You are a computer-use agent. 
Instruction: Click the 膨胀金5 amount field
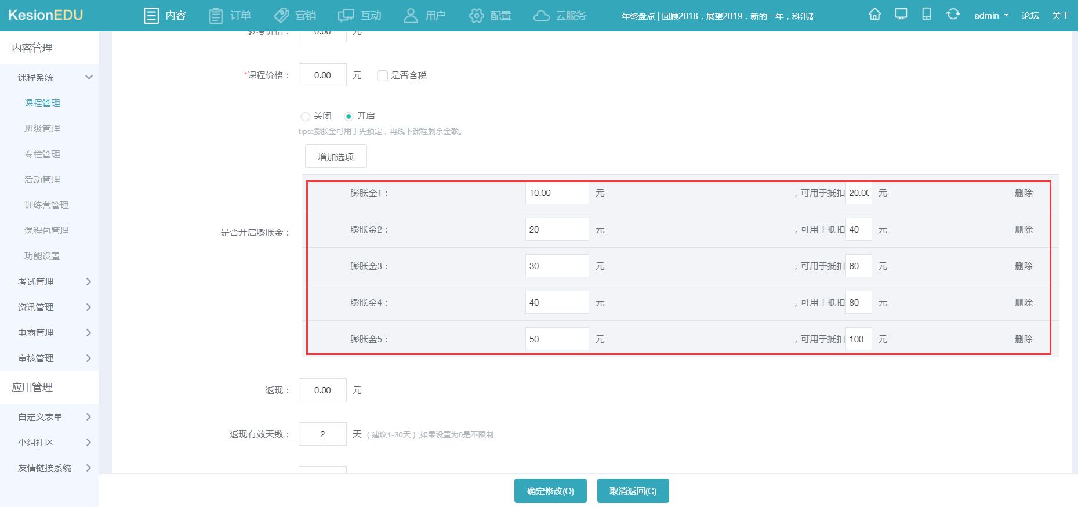click(x=557, y=339)
